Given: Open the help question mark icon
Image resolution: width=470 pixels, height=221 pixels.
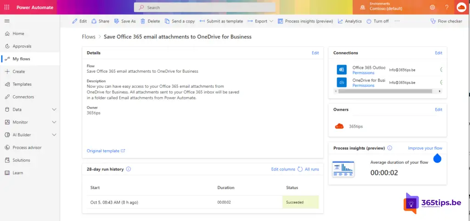Looking at the screenshot, I should coord(447,7).
